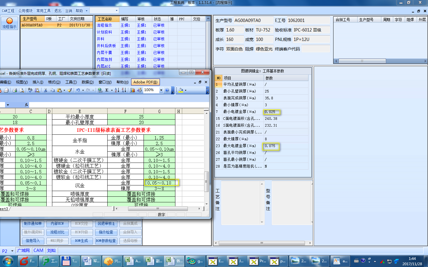Click the blue floppy disk taskbar item
The image size is (428, 267).
pyautogui.click(x=70, y=261)
